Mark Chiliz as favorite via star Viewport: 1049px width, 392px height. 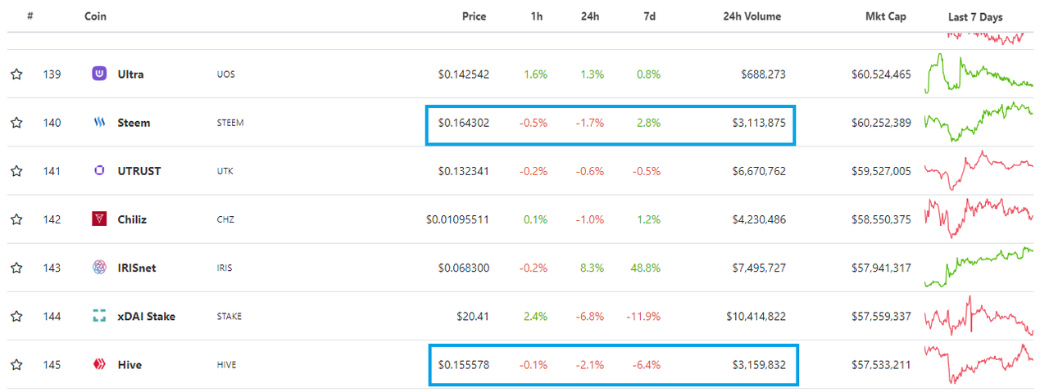click(16, 219)
